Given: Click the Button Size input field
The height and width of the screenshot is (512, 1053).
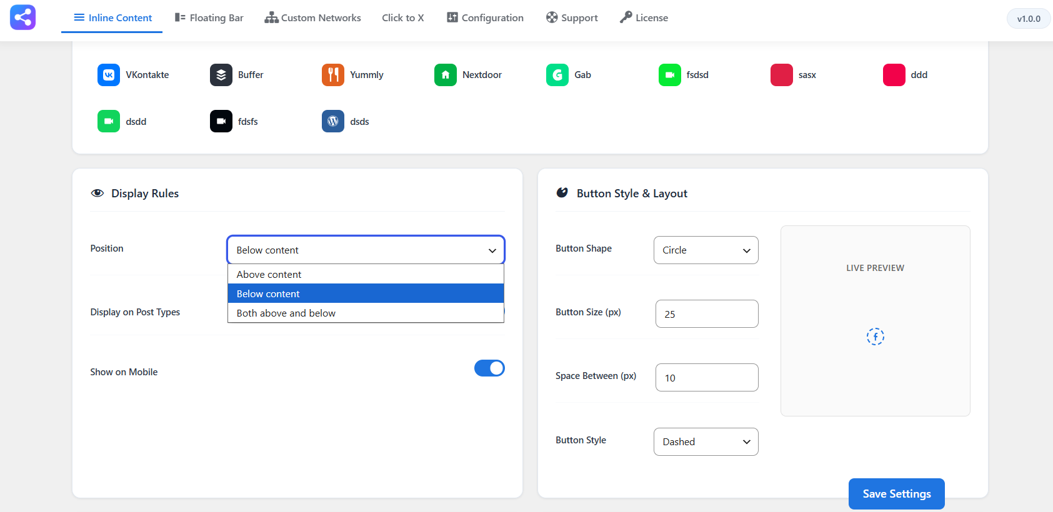Looking at the screenshot, I should click(707, 313).
